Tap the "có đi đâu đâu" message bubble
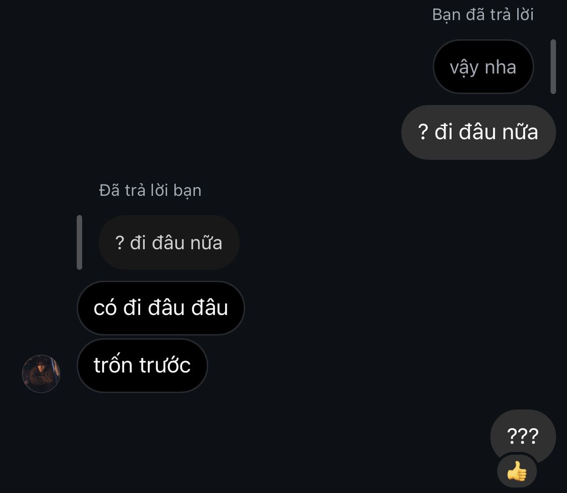The width and height of the screenshot is (567, 493). [x=161, y=308]
